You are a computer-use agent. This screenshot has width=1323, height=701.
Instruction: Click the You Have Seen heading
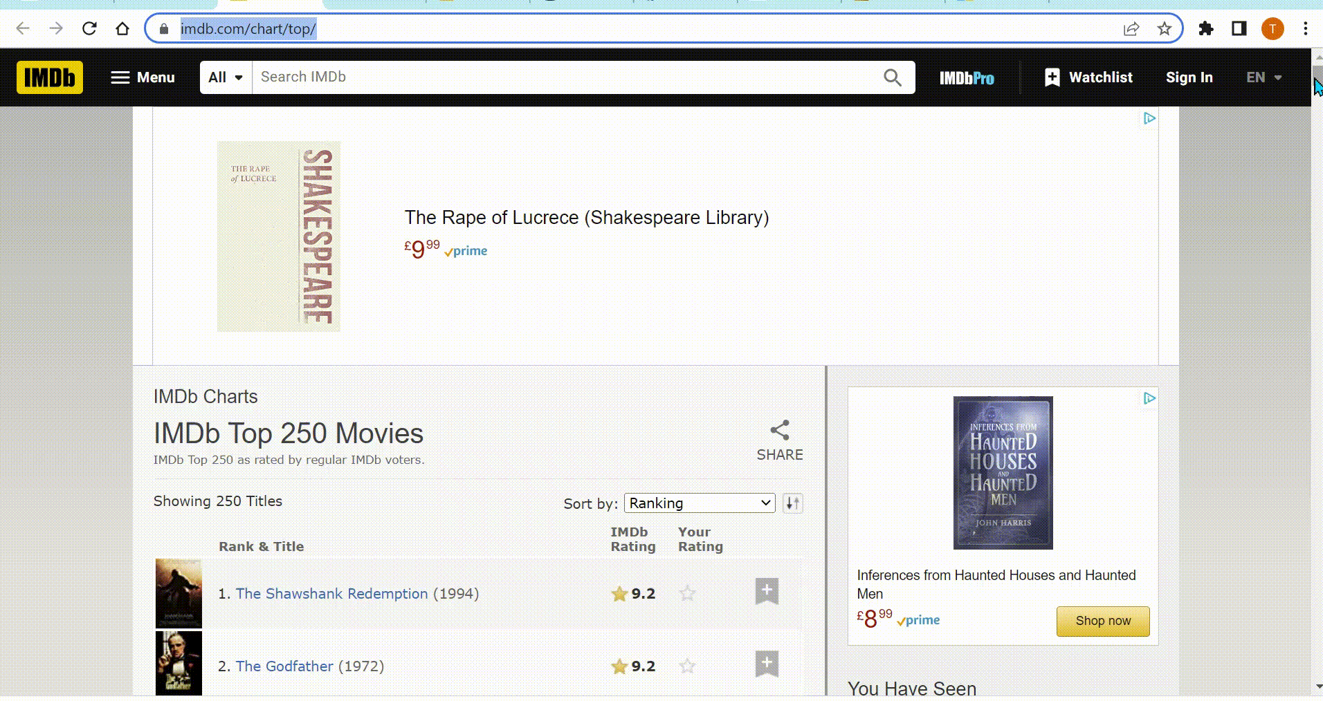coord(912,689)
